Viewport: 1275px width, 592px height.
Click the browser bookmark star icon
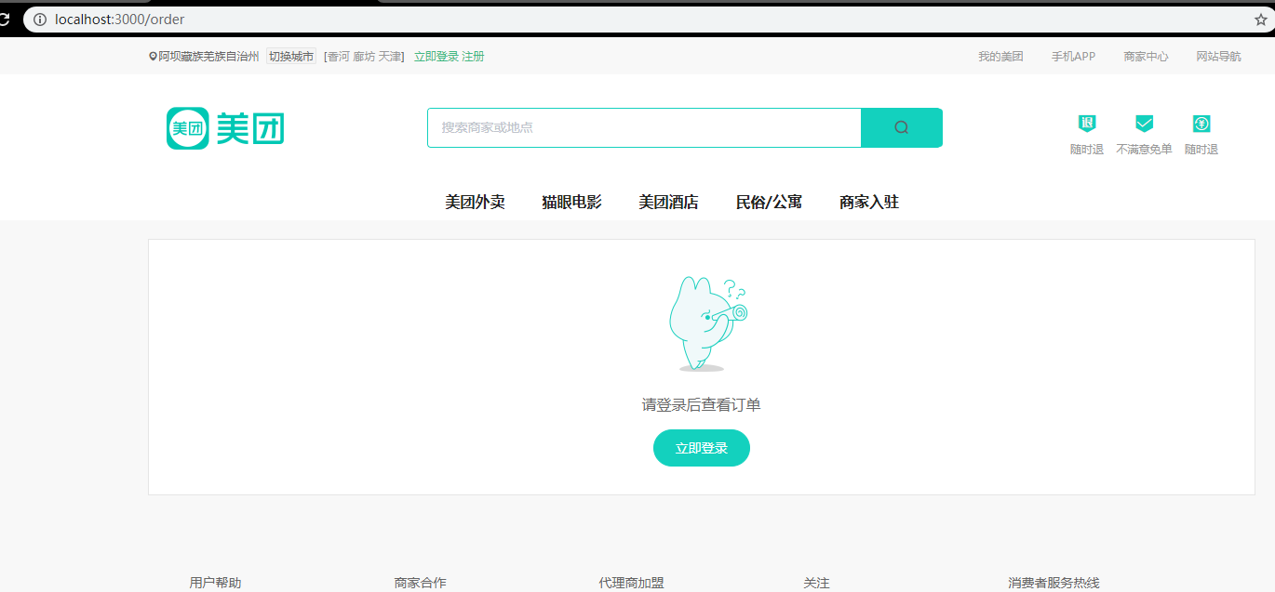pos(1261,18)
